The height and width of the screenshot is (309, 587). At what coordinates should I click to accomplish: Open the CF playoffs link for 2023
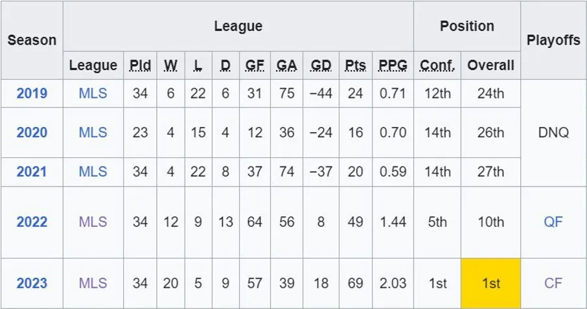(x=553, y=283)
